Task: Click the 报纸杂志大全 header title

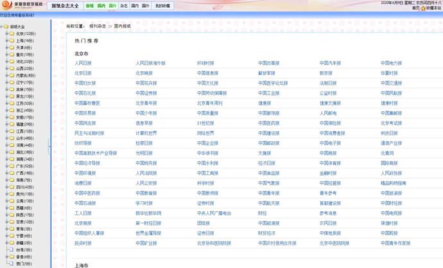Action: coord(65,6)
